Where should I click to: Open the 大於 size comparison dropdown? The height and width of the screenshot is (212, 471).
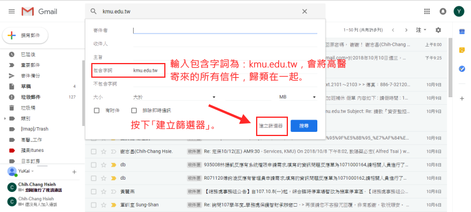tap(175, 97)
